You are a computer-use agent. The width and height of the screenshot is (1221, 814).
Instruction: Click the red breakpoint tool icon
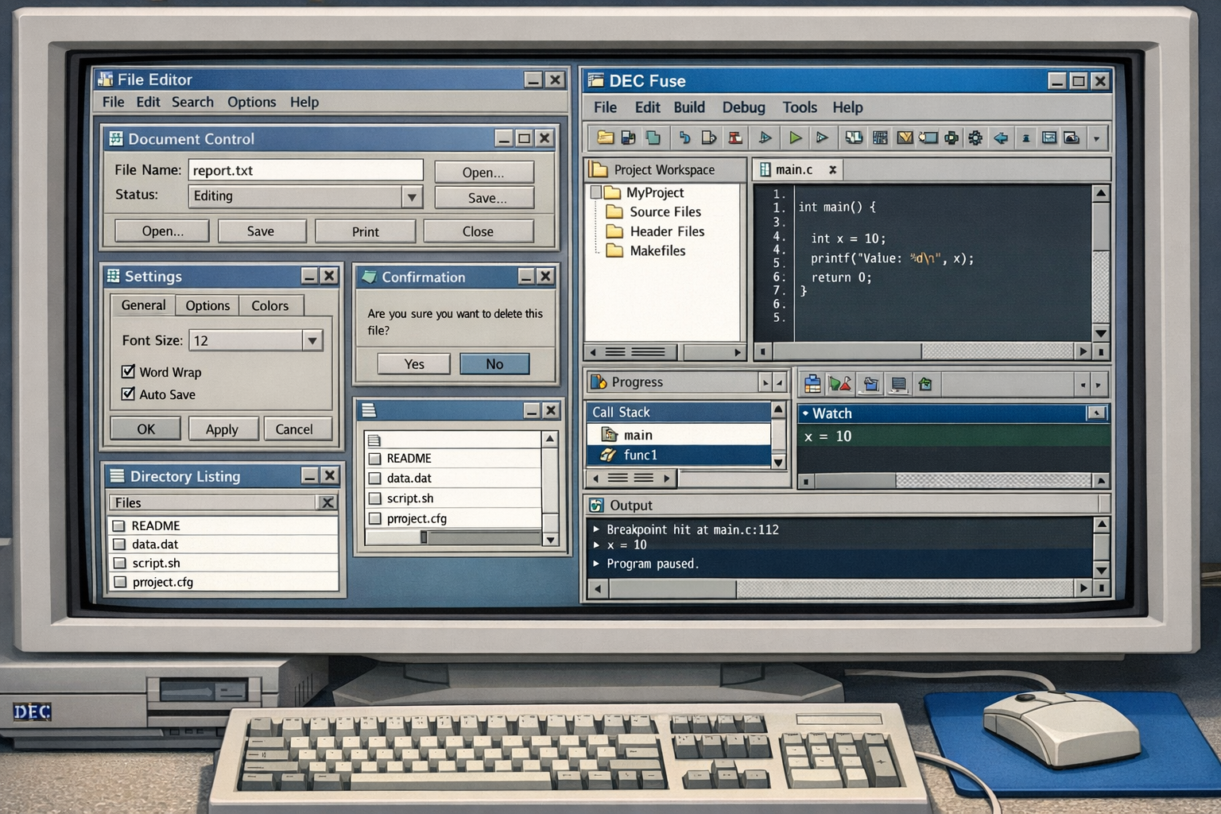[735, 137]
